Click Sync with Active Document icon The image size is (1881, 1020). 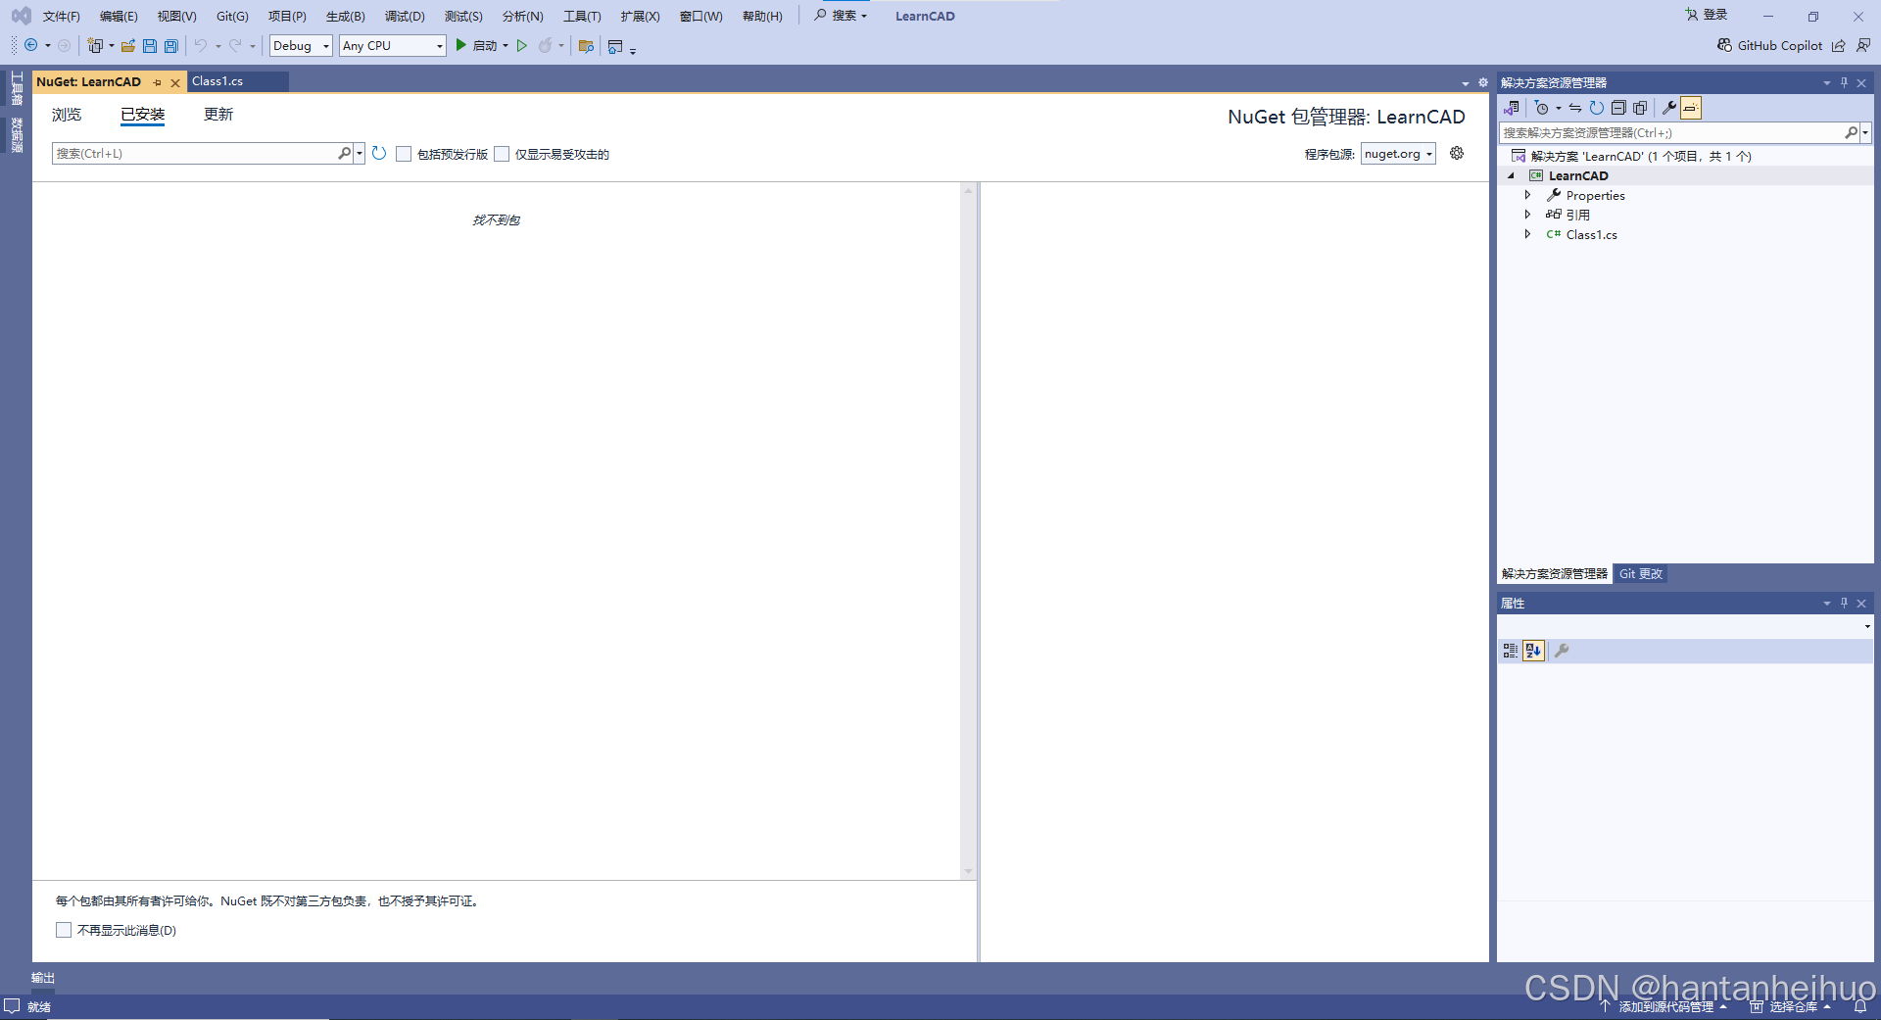1575,108
